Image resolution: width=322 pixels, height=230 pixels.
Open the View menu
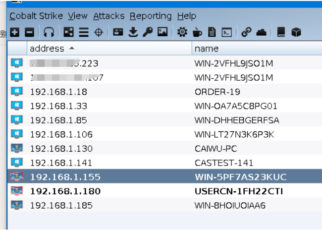(78, 16)
